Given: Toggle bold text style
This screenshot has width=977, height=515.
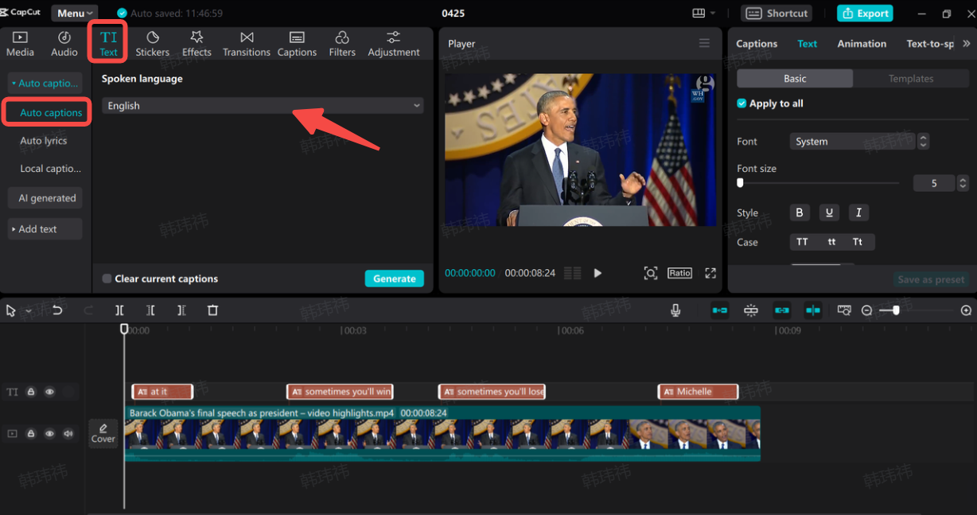Looking at the screenshot, I should pyautogui.click(x=800, y=213).
